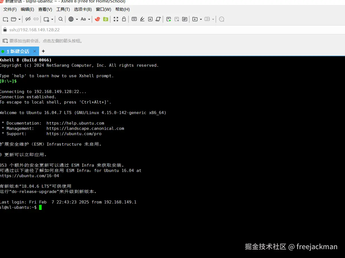Click the https://help.ubuntu.com link
Viewport: 345px width, 258px height.
(x=75, y=123)
